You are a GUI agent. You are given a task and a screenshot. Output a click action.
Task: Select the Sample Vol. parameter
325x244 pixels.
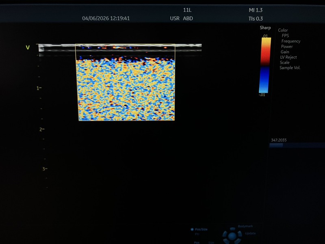coord(290,68)
